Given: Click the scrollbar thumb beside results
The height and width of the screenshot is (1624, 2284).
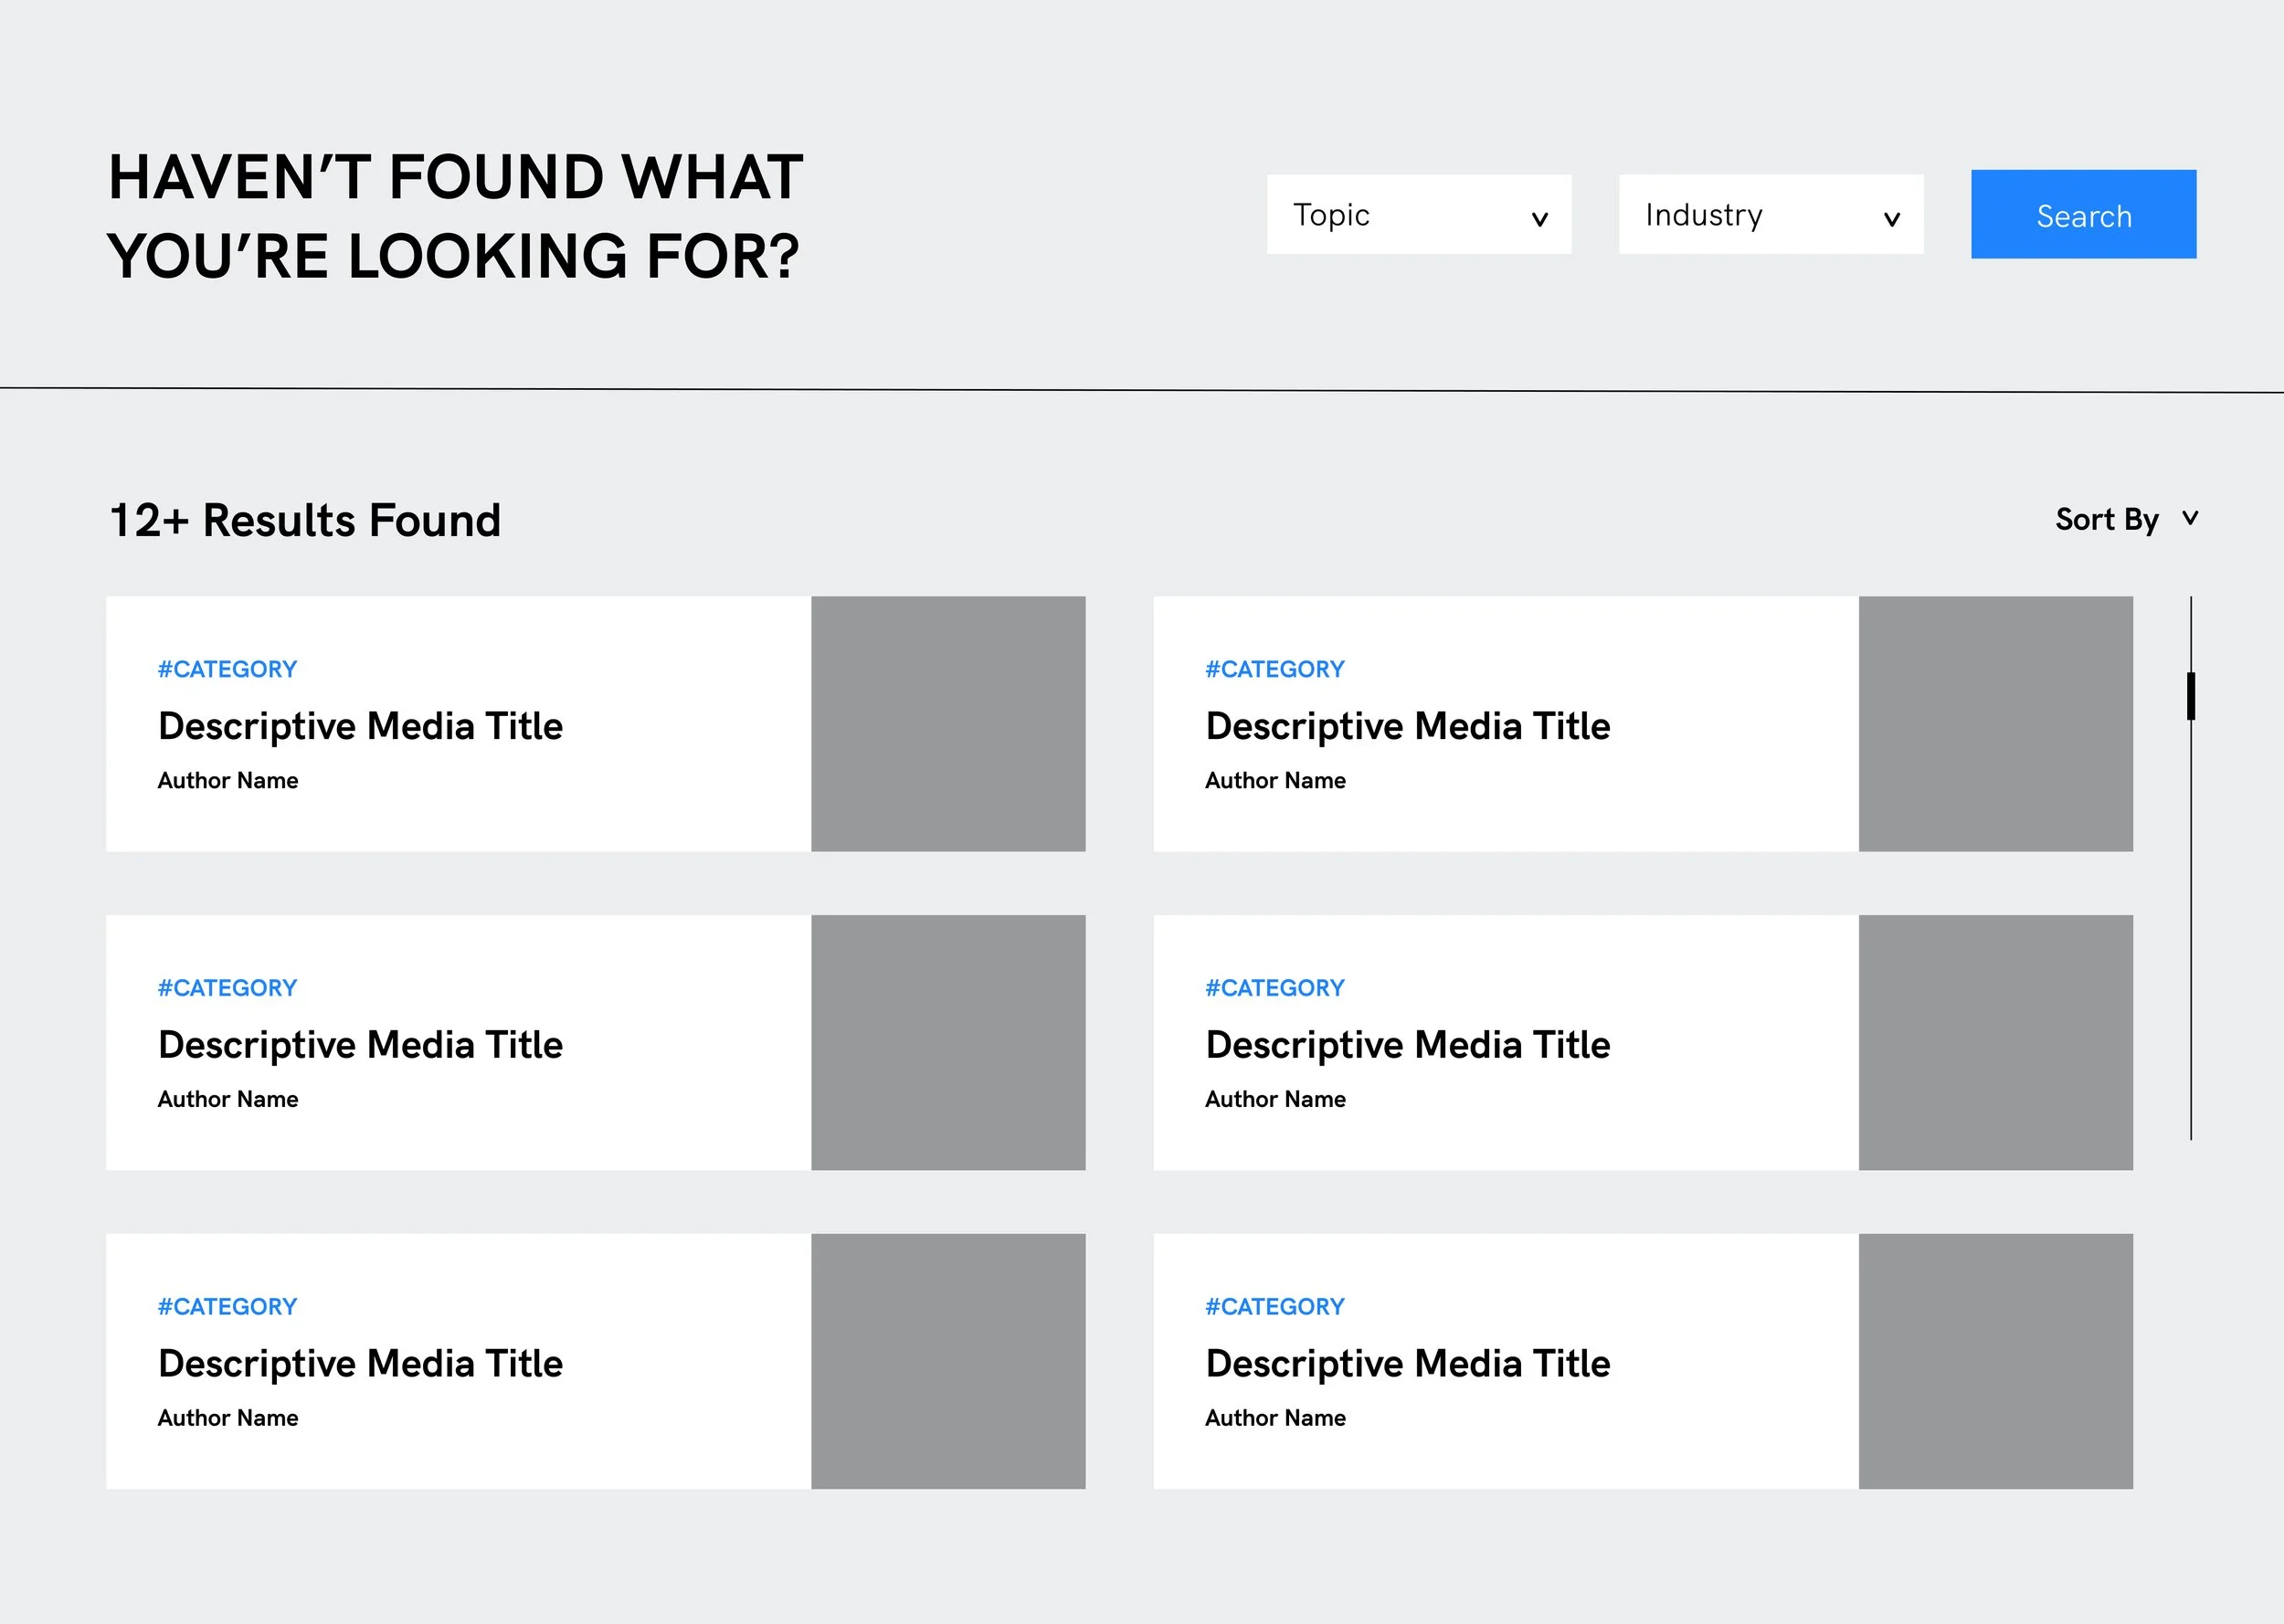Looking at the screenshot, I should (2190, 696).
